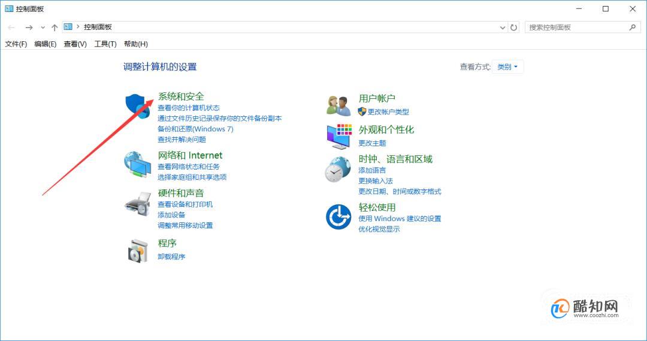Refresh the control panel view
The width and height of the screenshot is (647, 341).
point(514,27)
